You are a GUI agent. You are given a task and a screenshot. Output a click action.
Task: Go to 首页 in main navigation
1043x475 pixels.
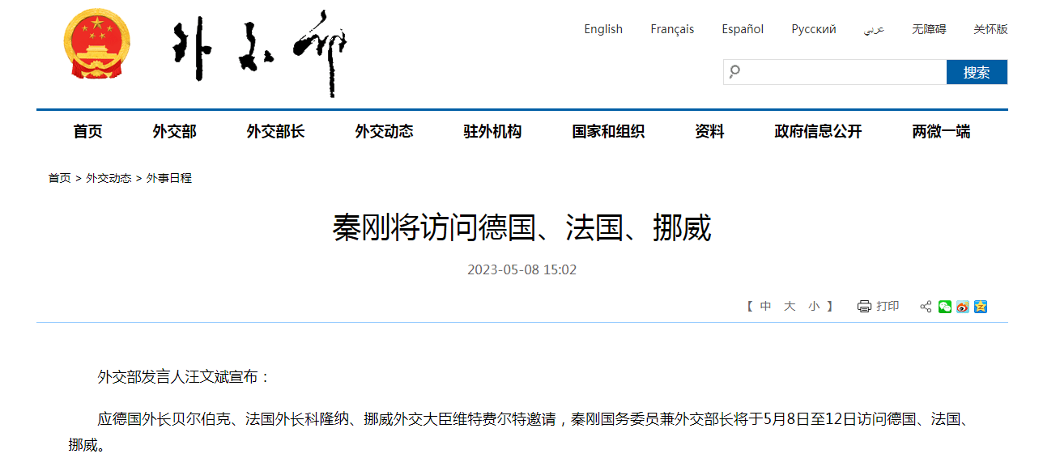(x=87, y=131)
